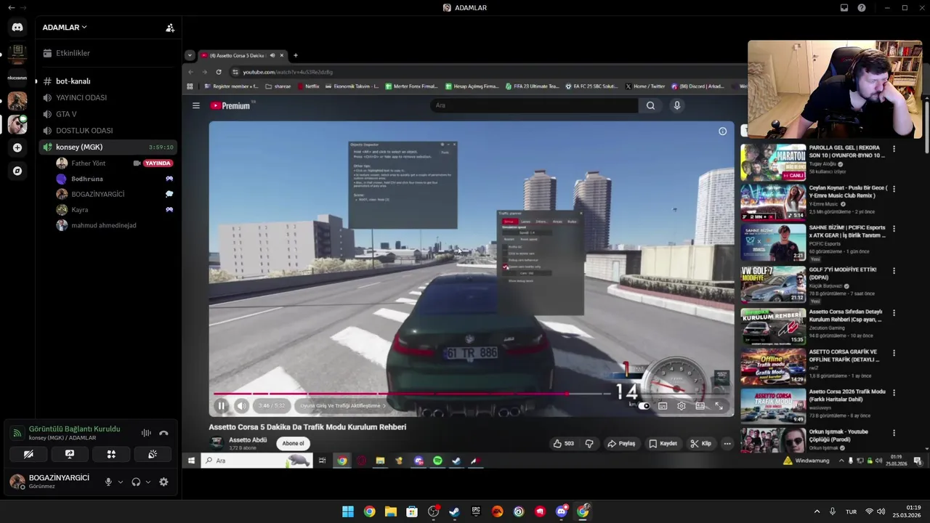This screenshot has width=930, height=523.
Task: Enter fullscreen on YouTube player
Action: pos(719,406)
